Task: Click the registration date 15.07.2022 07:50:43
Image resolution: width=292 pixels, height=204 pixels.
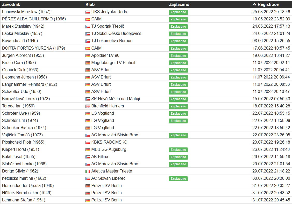Action: [271, 99]
